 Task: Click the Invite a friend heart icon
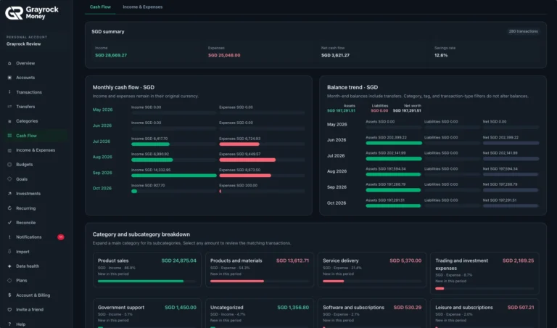9,310
